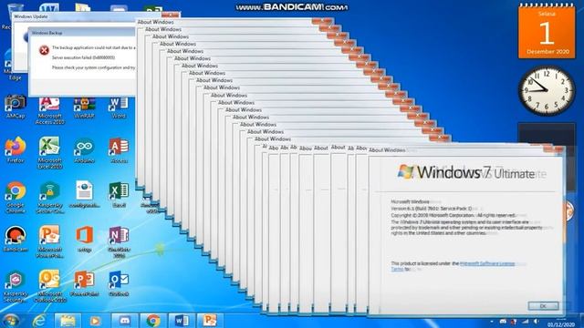The height and width of the screenshot is (328, 584).
Task: Open Kaspersky Security desktop shortcut
Action: [x=16, y=285]
